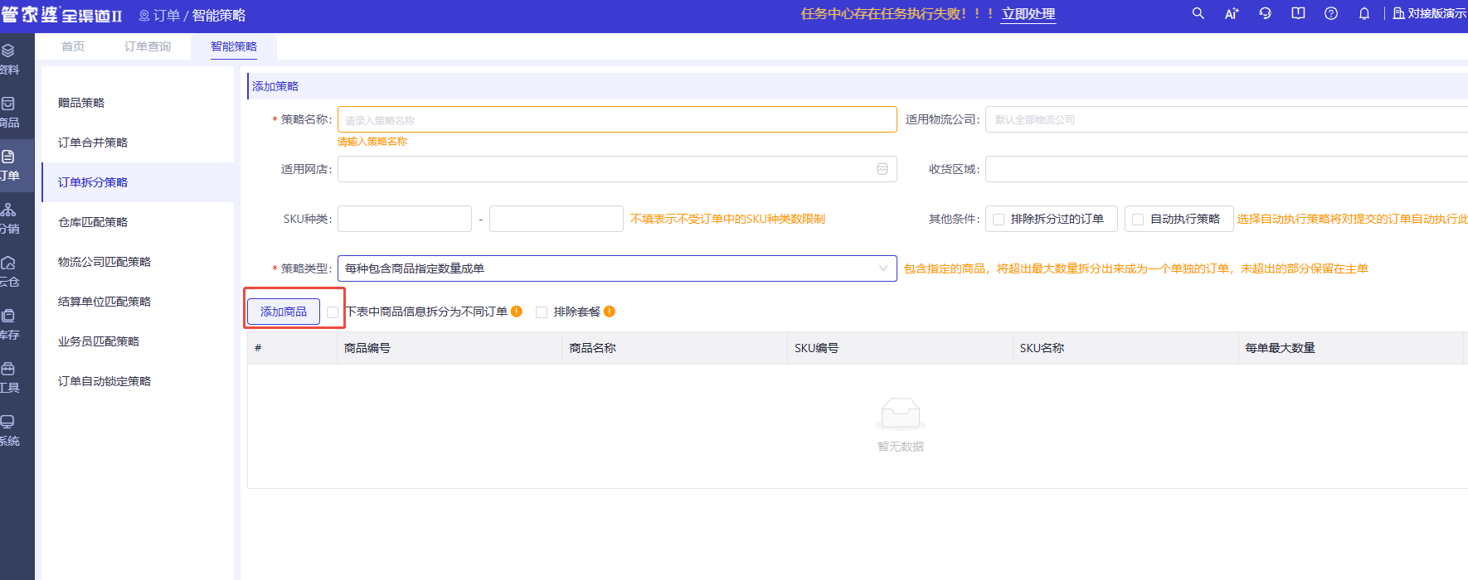Open the 策略类型 dropdown

[x=617, y=268]
